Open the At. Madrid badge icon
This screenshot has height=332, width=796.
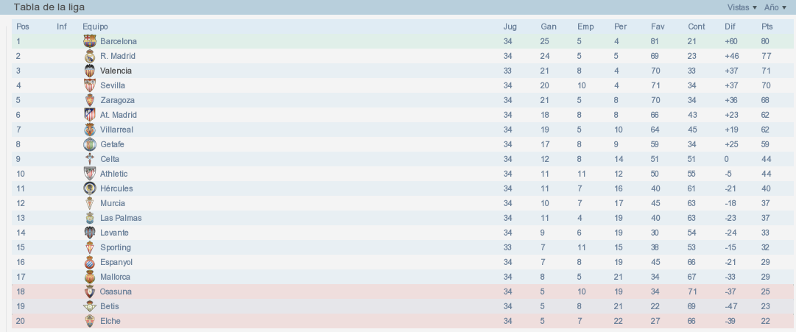[x=90, y=115]
